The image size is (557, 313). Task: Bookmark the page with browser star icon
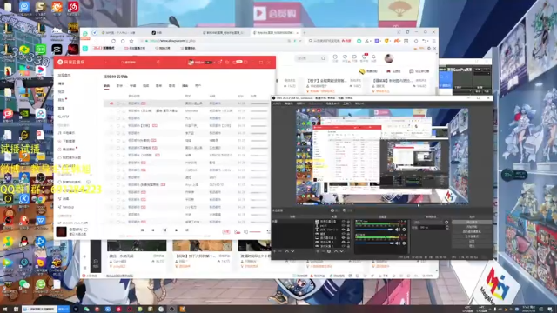tap(131, 41)
